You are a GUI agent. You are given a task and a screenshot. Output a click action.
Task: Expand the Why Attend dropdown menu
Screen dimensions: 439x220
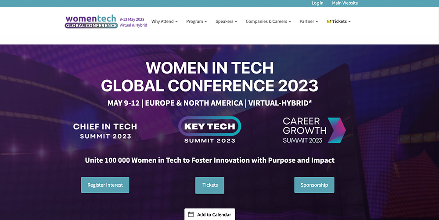pos(164,21)
